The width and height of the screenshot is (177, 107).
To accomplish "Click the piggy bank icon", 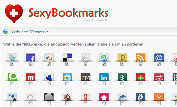I will click(x=30, y=97).
